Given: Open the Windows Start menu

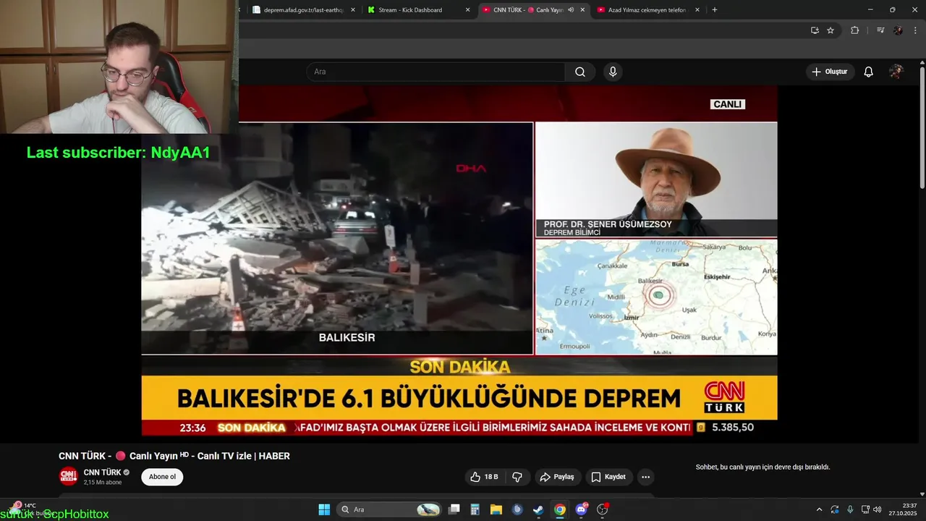Looking at the screenshot, I should pyautogui.click(x=324, y=509).
